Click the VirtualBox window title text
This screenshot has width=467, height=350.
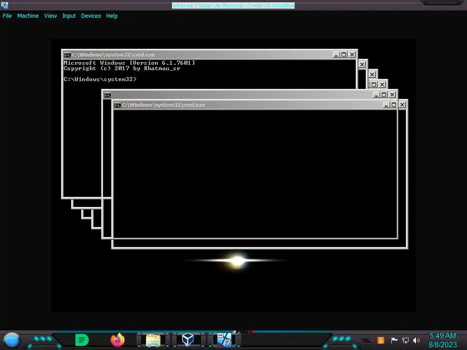(233, 5)
